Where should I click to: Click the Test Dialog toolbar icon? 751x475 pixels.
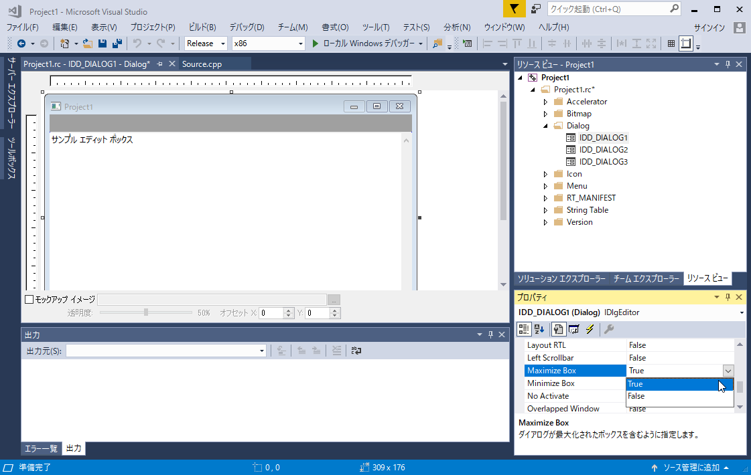tap(467, 43)
